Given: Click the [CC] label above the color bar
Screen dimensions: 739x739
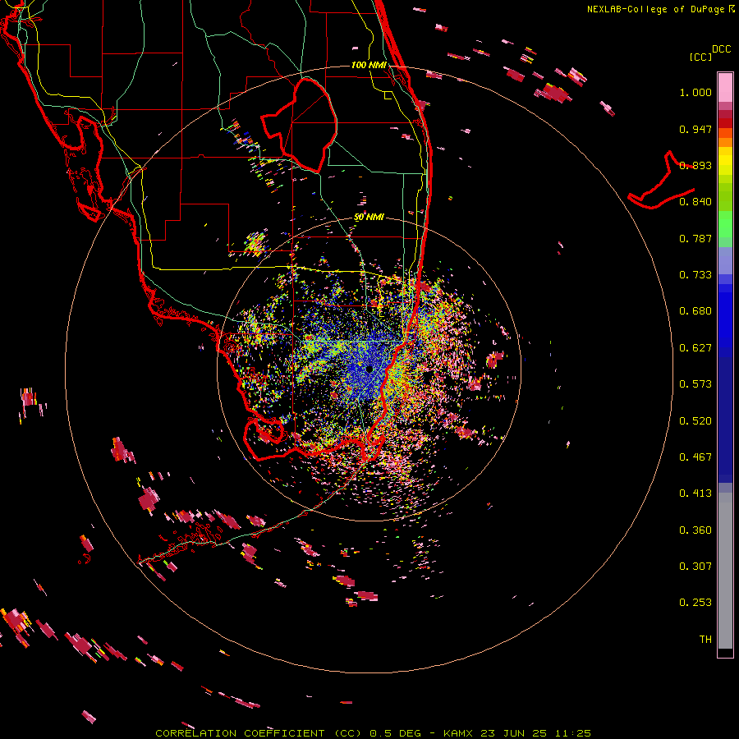Looking at the screenshot, I should (701, 57).
